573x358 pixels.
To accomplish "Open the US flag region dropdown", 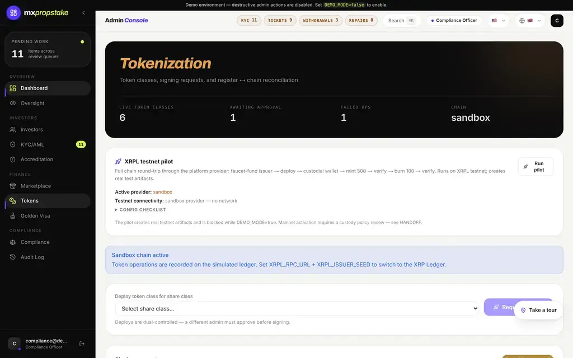I will pyautogui.click(x=498, y=21).
